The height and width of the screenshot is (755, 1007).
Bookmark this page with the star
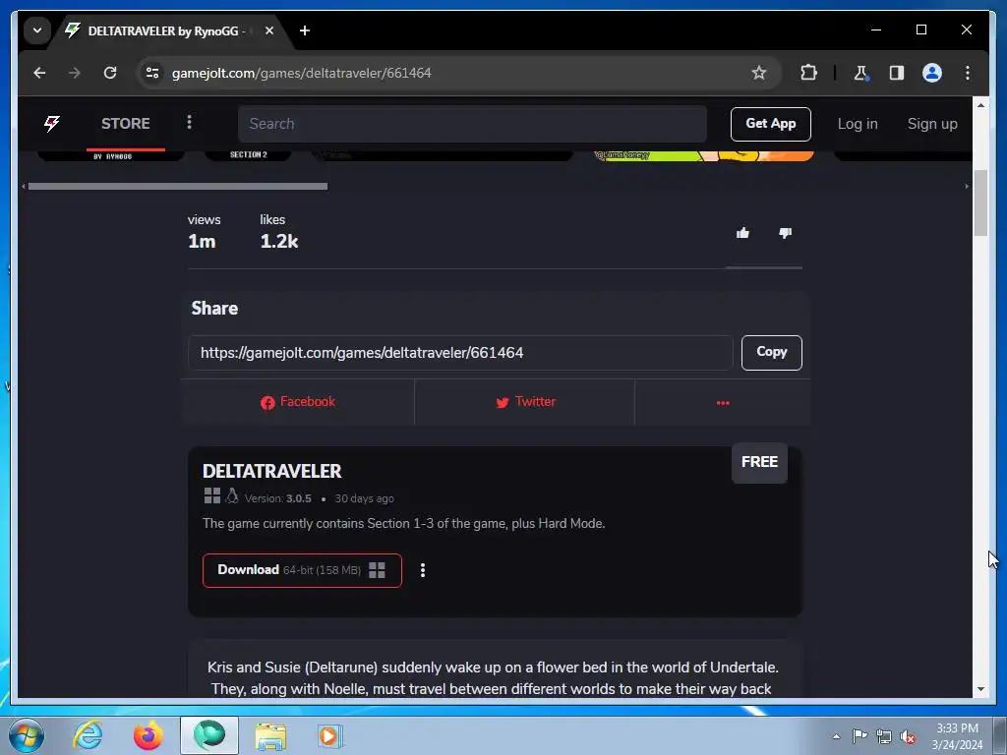point(759,73)
